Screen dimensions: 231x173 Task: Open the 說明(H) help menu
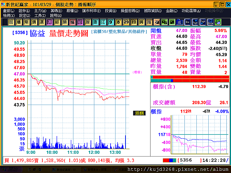pyautogui.click(x=56, y=15)
